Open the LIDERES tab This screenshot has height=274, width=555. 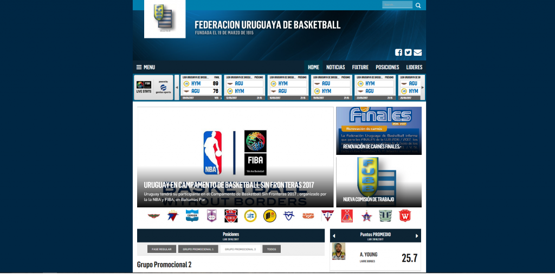click(x=414, y=67)
